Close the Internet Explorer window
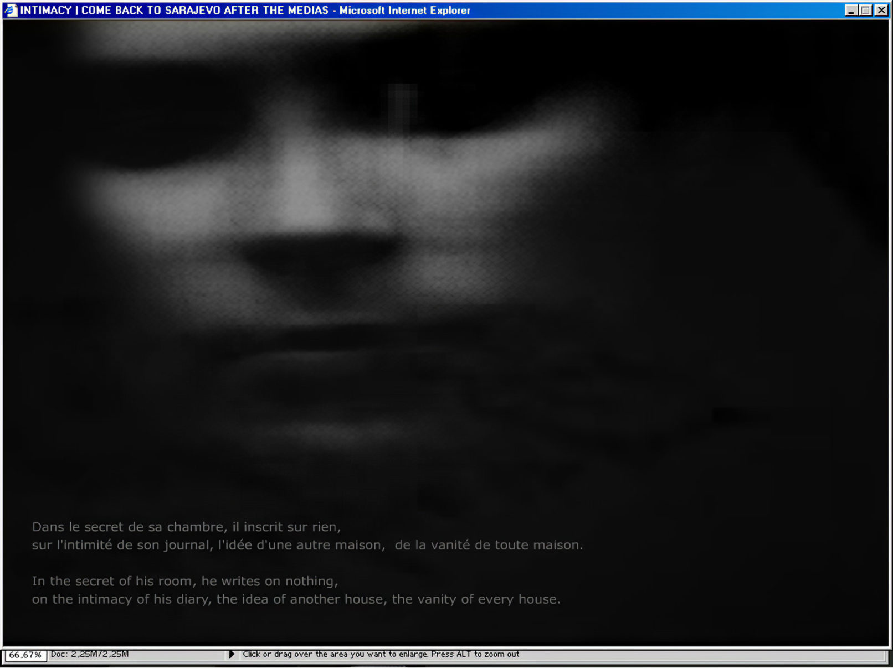 (x=881, y=10)
